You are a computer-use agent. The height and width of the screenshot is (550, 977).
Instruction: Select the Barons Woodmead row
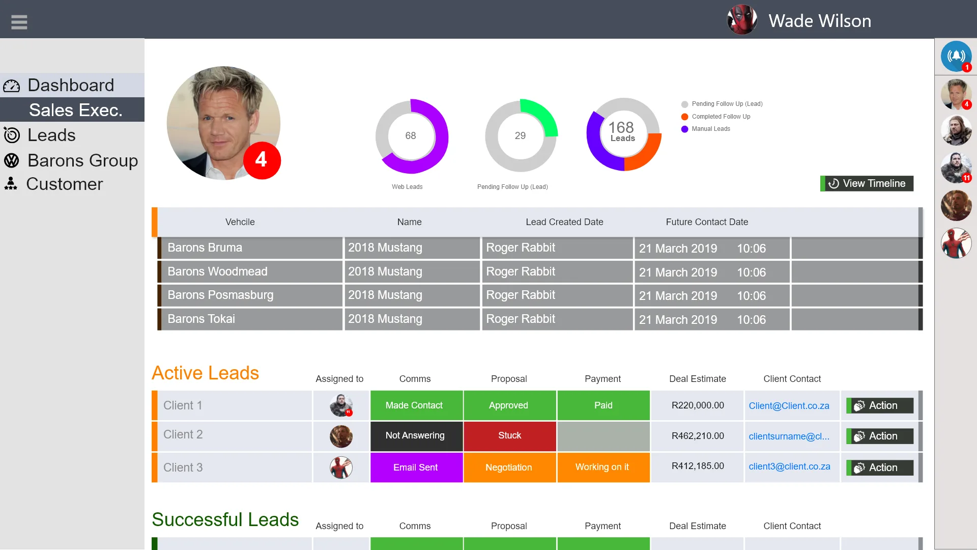[x=540, y=272]
